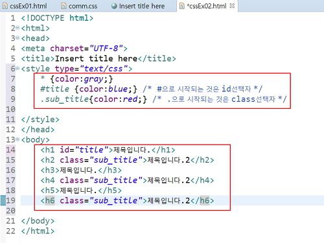Collapse the body tag fold at line 13
This screenshot has height=243, width=324.
(17, 139)
